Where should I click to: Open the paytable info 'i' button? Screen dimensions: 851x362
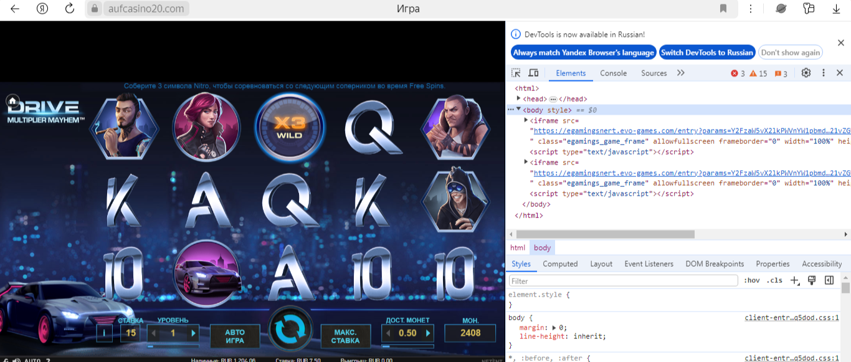pos(104,333)
